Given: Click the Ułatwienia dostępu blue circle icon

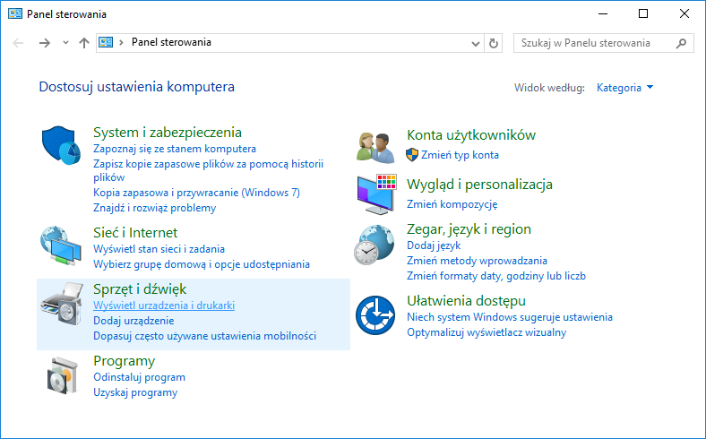Looking at the screenshot, I should (x=375, y=314).
